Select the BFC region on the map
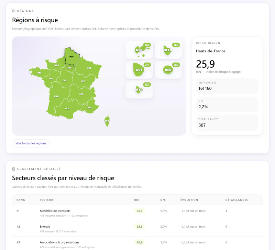 [83, 81]
